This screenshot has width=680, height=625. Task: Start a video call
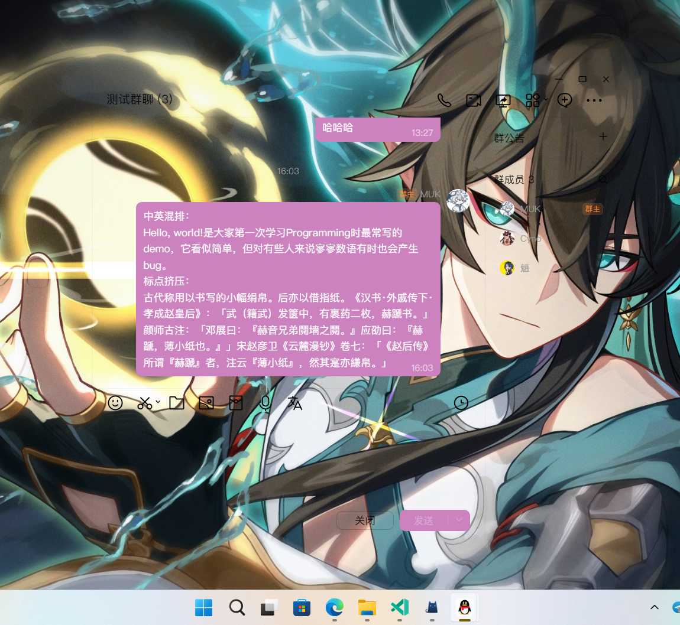tap(473, 100)
